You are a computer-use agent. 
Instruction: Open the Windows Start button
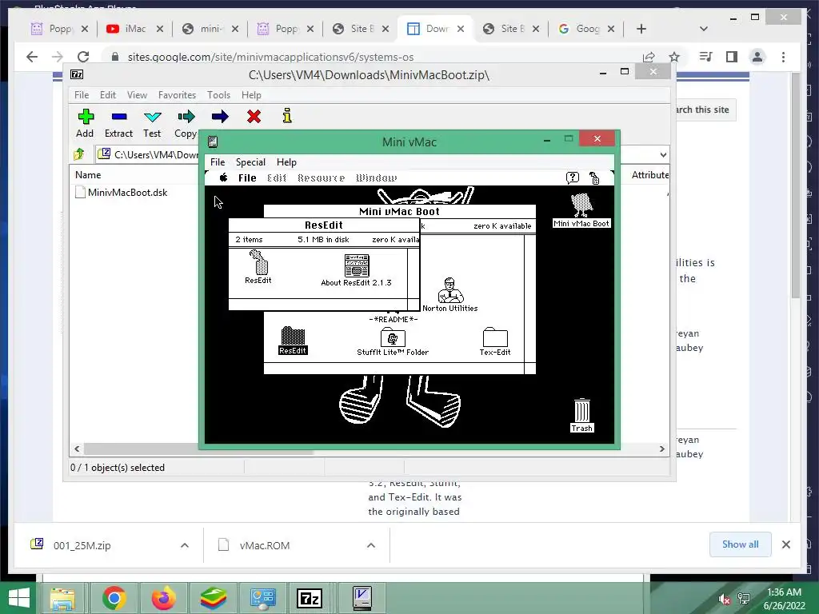click(19, 598)
